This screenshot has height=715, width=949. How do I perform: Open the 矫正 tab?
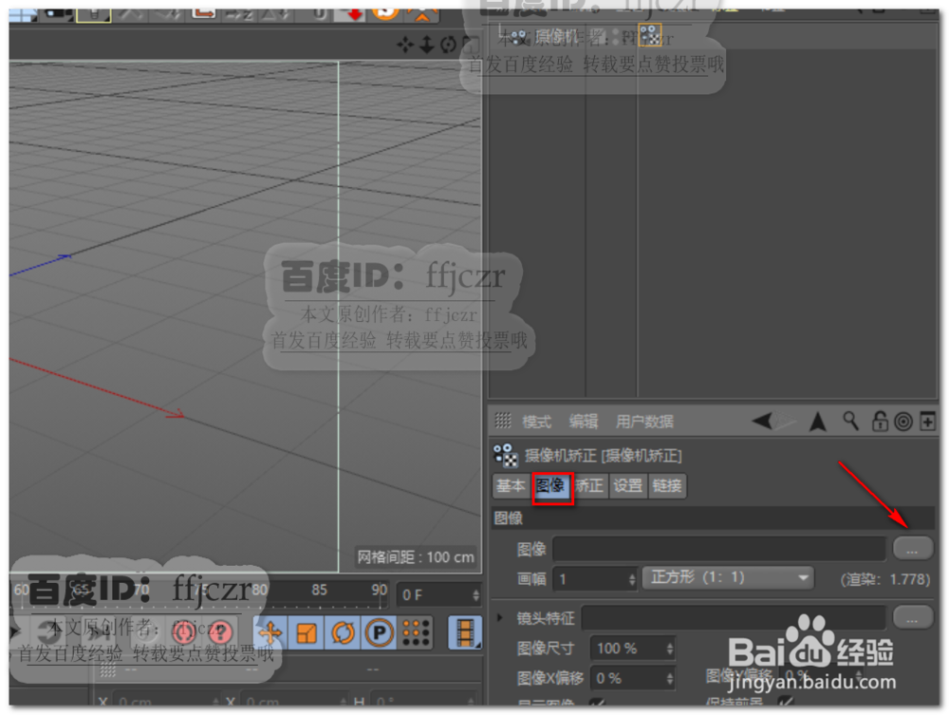[590, 486]
